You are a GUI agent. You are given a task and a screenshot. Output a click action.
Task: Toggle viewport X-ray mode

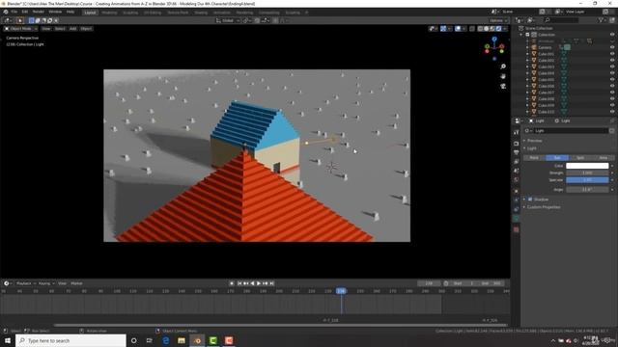[472, 29]
